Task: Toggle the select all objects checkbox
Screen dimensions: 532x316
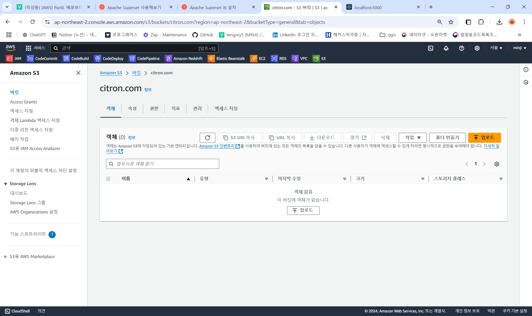Action: (108, 179)
